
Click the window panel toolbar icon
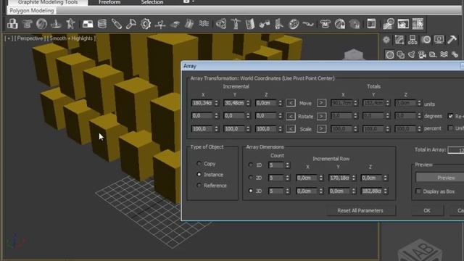[x=371, y=23]
